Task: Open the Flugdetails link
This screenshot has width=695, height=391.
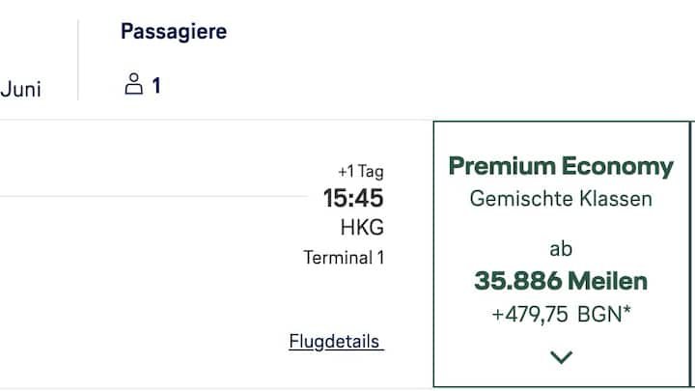Action: pos(336,342)
